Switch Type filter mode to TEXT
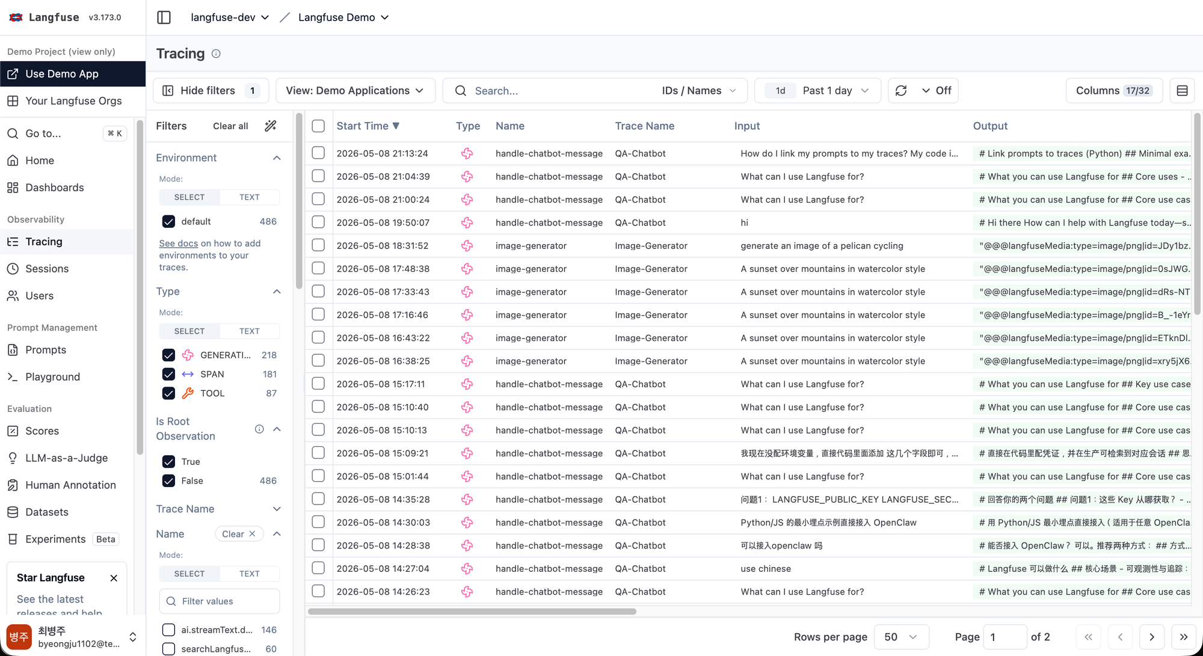 click(x=249, y=331)
